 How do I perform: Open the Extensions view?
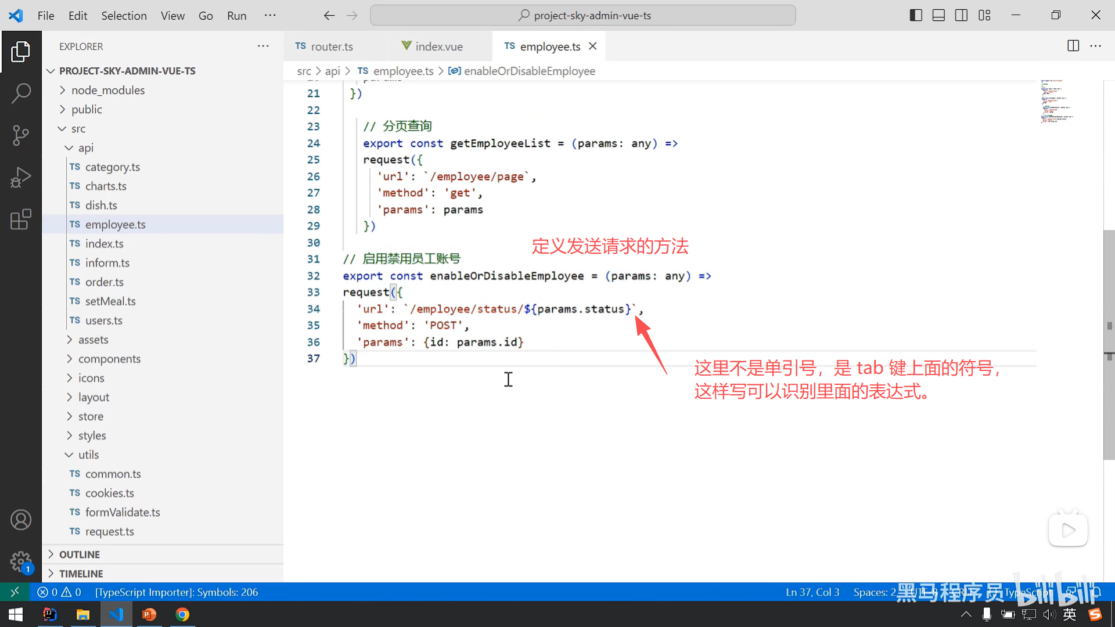[x=21, y=219]
